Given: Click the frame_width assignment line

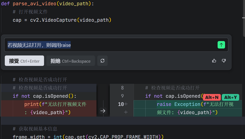Looking at the screenshot, I should point(88,137).
